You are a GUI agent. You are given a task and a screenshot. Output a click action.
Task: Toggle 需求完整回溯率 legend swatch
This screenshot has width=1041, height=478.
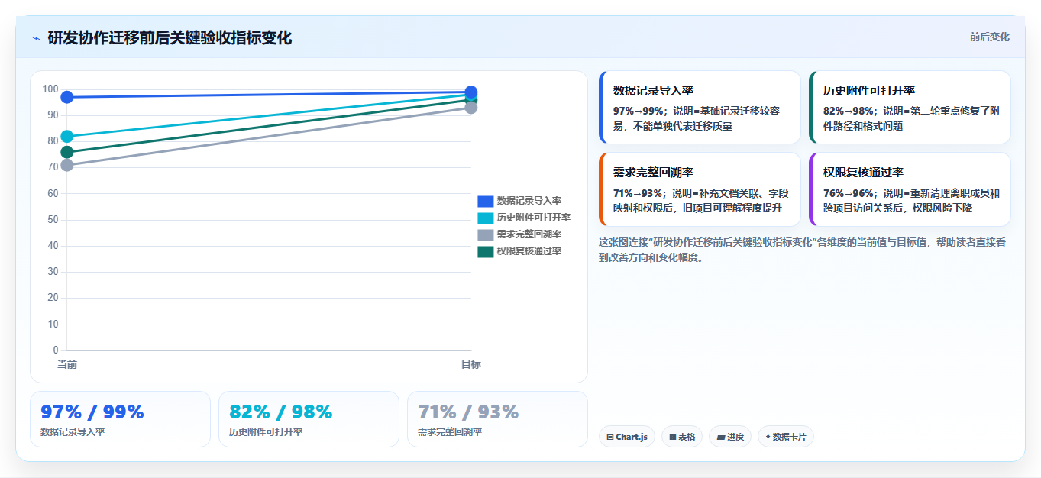pos(485,234)
